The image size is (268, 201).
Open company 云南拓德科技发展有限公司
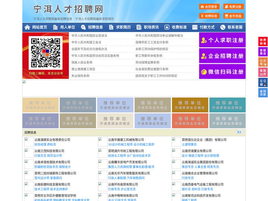click(x=52, y=184)
